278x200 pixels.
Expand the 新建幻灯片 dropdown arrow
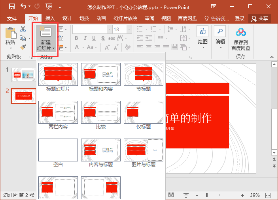[53, 48]
